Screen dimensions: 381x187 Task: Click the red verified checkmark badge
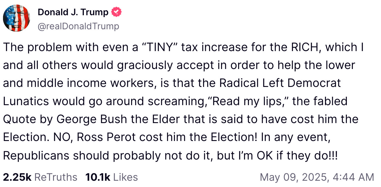pyautogui.click(x=116, y=12)
